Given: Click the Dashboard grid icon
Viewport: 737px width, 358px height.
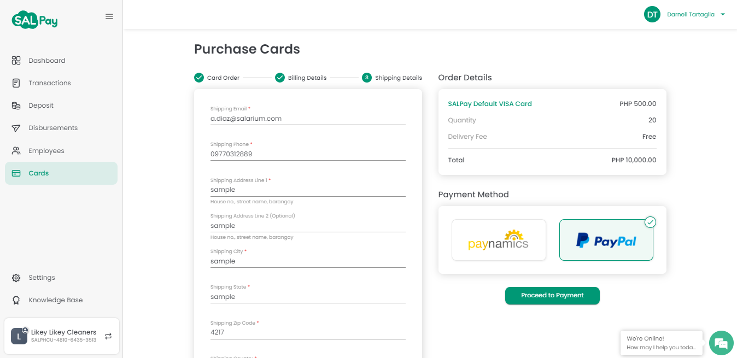Looking at the screenshot, I should click(x=16, y=61).
